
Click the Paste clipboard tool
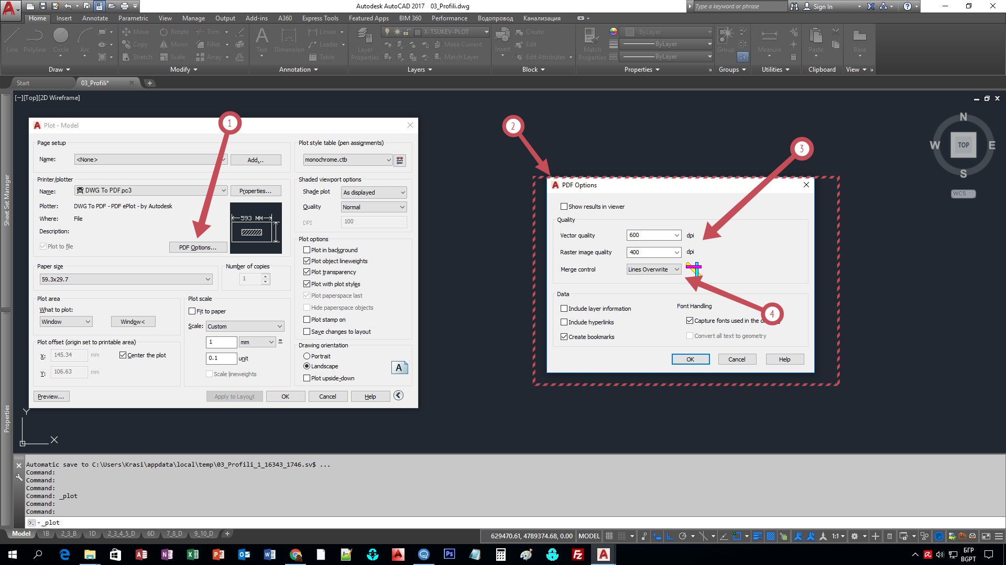(816, 41)
